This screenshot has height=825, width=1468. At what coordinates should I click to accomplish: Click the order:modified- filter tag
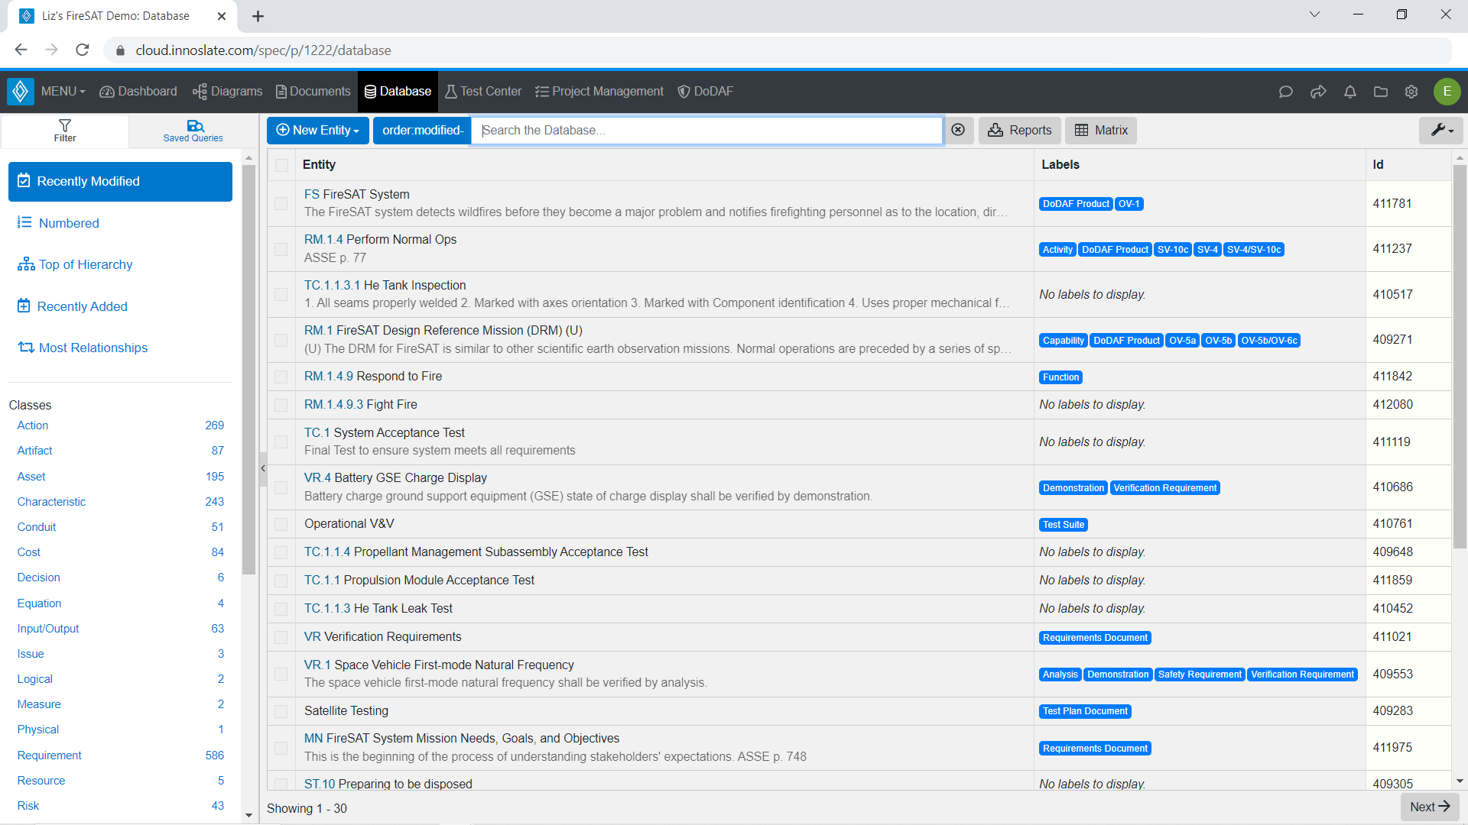pos(422,131)
